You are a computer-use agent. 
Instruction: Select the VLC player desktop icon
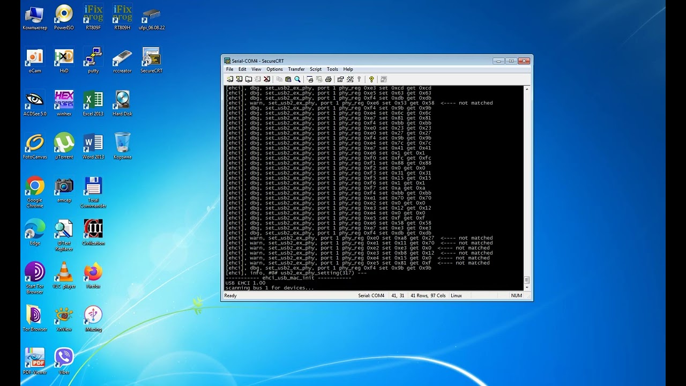pos(64,276)
